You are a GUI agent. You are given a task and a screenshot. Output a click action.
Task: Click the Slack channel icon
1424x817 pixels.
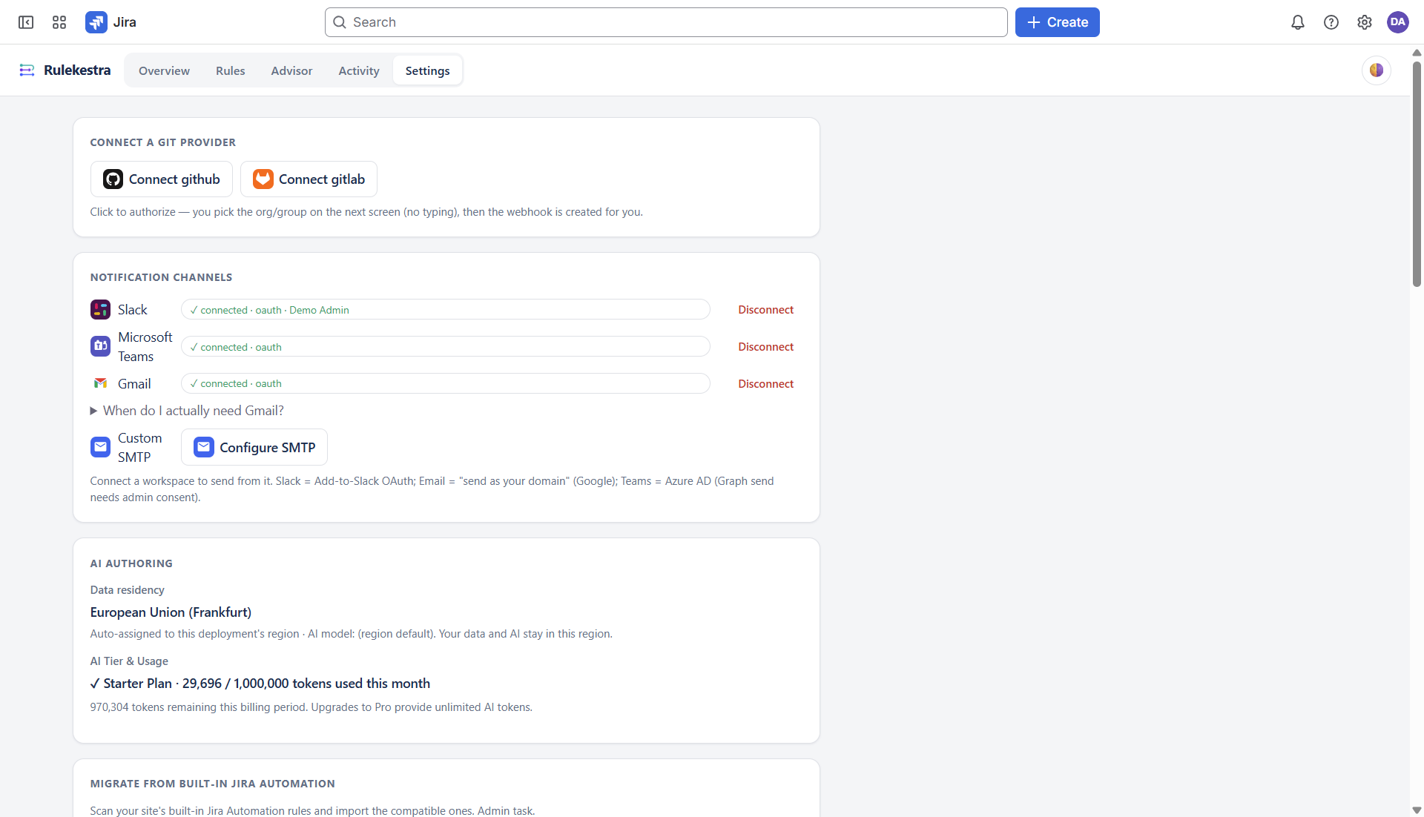[x=100, y=310]
